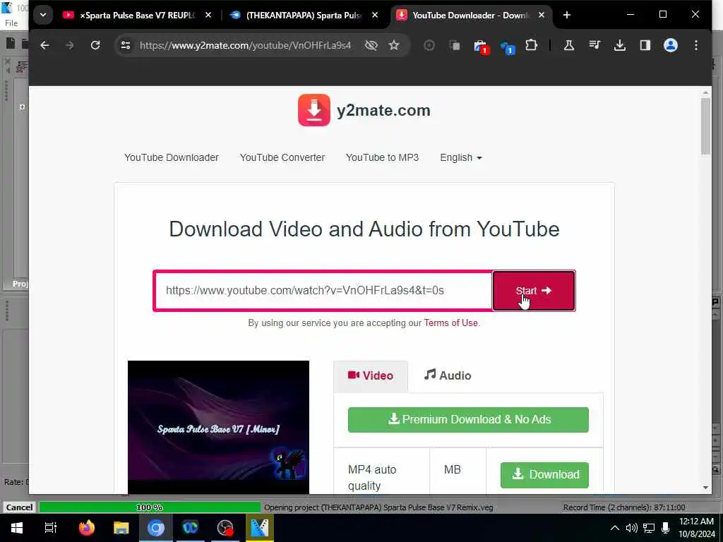Open the Chrome profile avatar
723x542 pixels.
[x=671, y=45]
